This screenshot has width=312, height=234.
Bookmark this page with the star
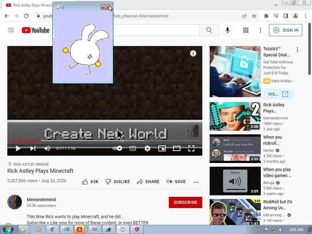[x=254, y=16]
